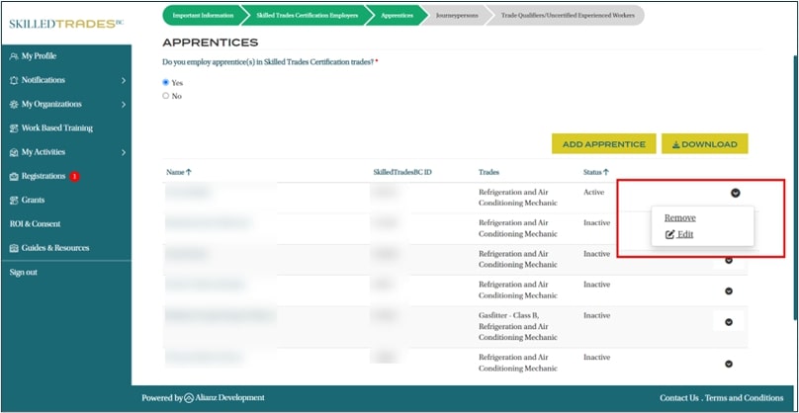Click the Grants icon in sidebar

pos(13,201)
